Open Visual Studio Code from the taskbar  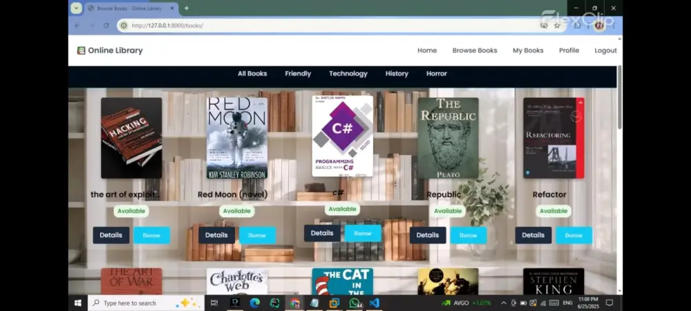(375, 303)
